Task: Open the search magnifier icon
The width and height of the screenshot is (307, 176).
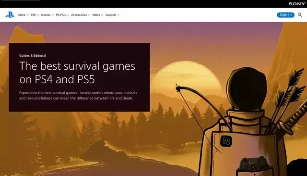Action: click(300, 15)
